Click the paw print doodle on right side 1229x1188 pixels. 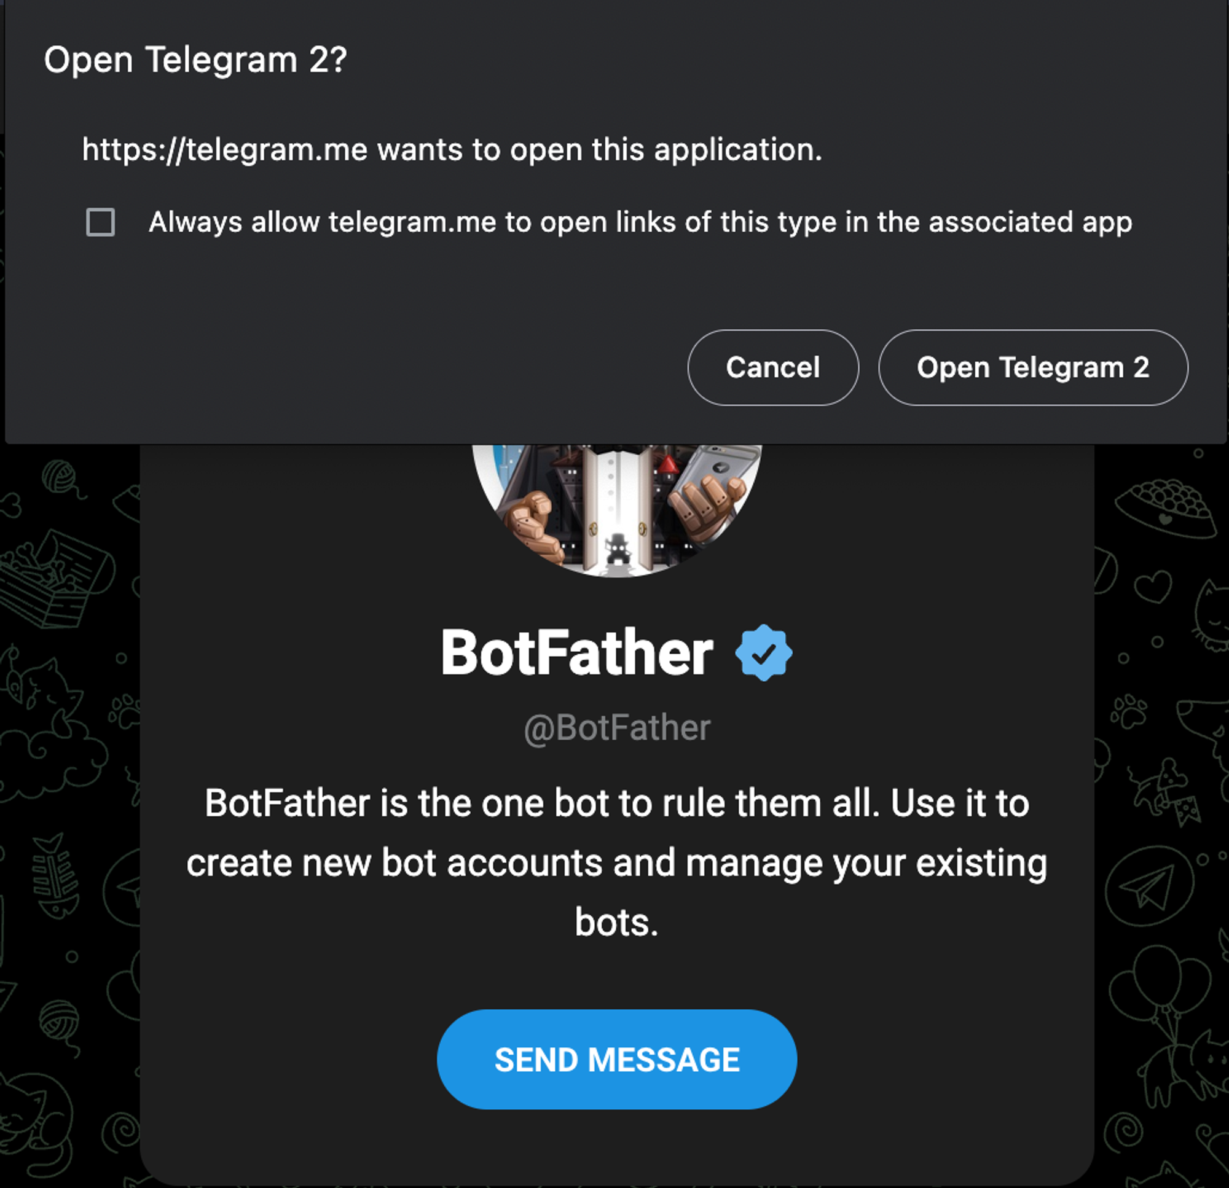(x=1129, y=711)
